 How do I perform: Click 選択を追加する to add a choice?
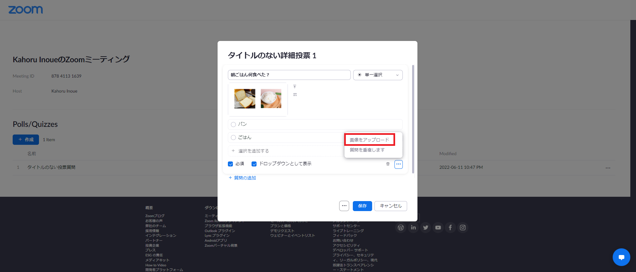pyautogui.click(x=253, y=151)
